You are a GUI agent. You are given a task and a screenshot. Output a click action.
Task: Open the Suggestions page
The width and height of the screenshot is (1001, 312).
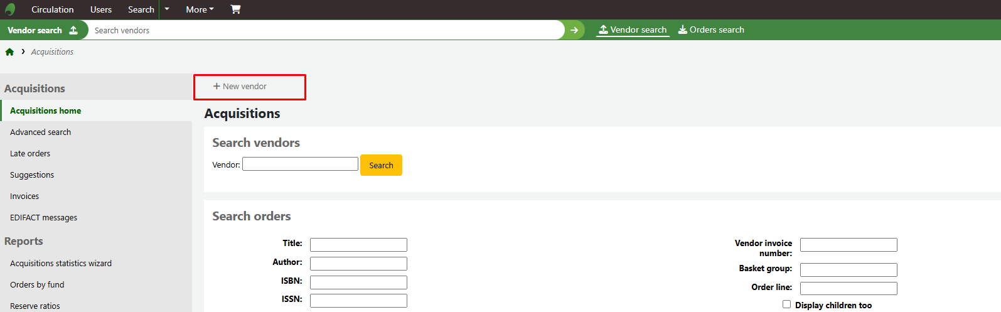coord(32,175)
